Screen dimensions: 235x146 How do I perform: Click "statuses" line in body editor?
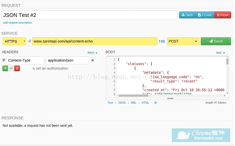139,64
